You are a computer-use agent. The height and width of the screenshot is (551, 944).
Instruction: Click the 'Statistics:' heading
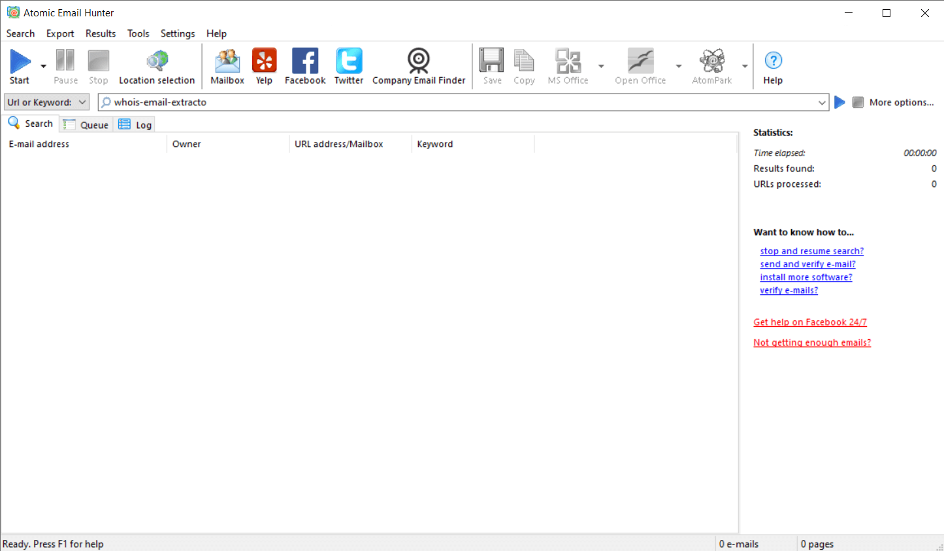tap(773, 133)
